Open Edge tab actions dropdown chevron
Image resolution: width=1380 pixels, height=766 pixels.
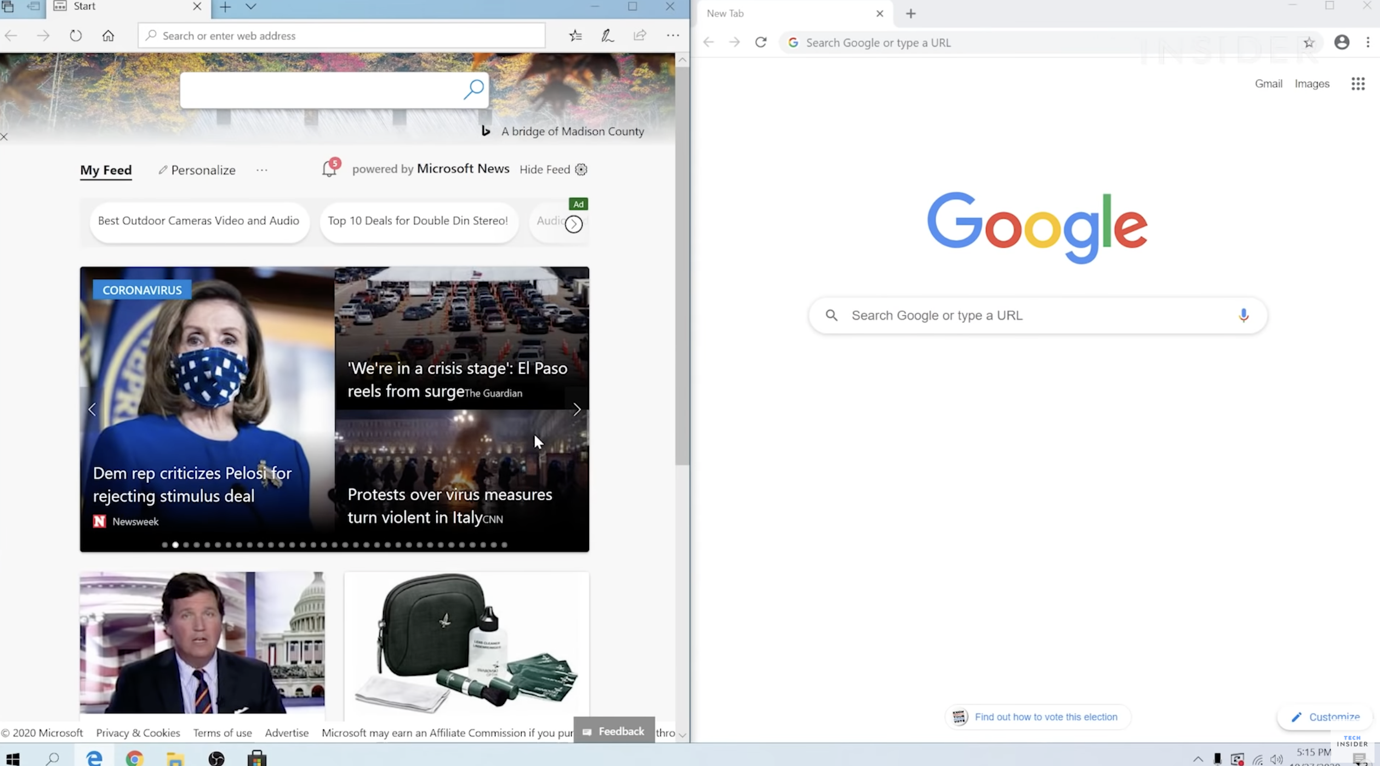(250, 7)
